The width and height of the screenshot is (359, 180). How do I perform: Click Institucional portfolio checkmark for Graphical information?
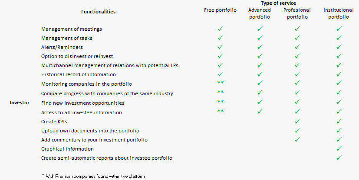point(339,149)
